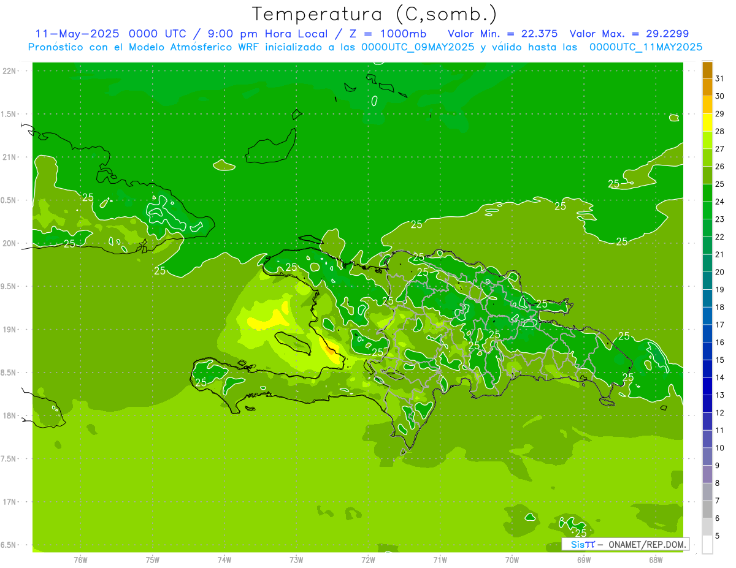Click the "18N" latitude axis label

tap(9, 416)
